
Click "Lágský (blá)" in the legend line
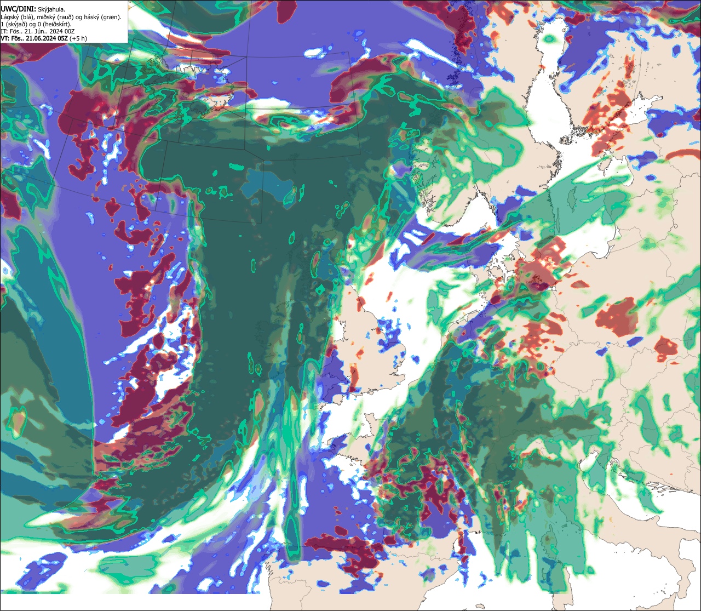coord(16,18)
